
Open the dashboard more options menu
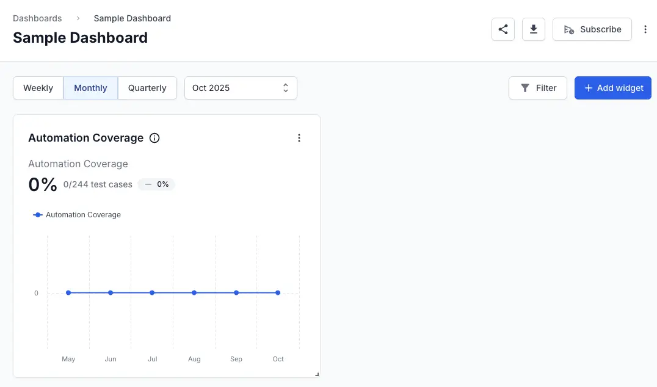click(645, 29)
